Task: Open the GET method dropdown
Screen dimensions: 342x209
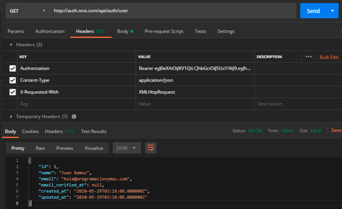Action: [27, 11]
